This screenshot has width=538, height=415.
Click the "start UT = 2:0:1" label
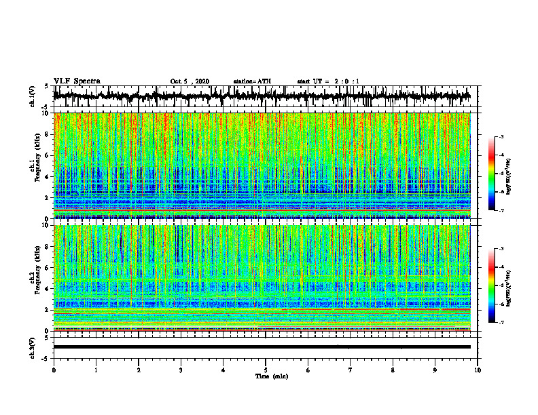[x=328, y=81]
